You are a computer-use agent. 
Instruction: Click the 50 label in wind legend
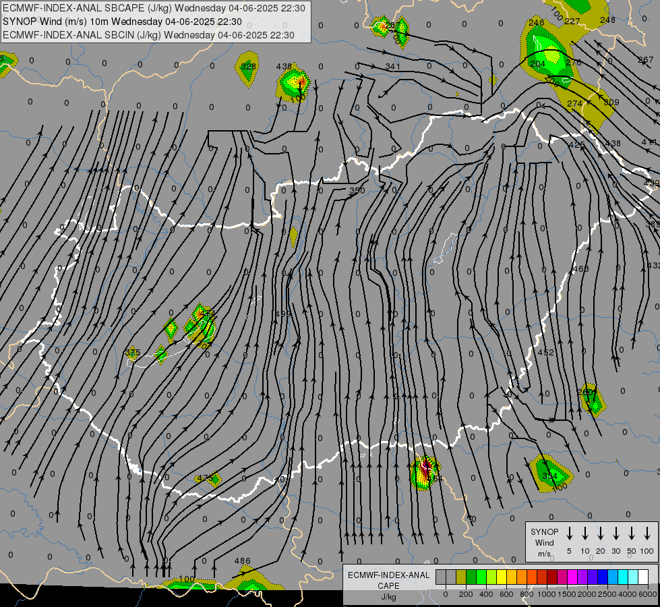(632, 551)
